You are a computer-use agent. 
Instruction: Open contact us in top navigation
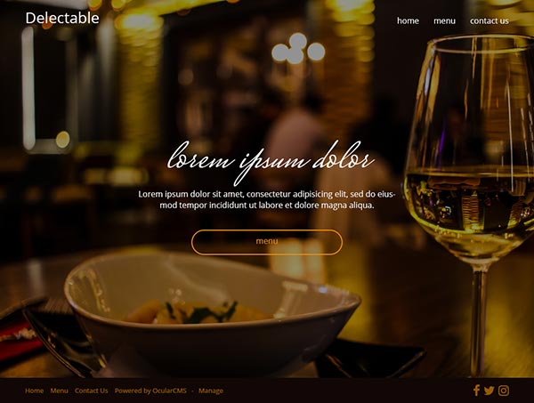click(489, 20)
